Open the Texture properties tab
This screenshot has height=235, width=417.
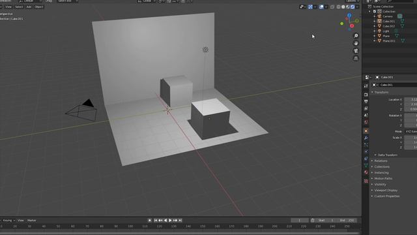coord(366,181)
